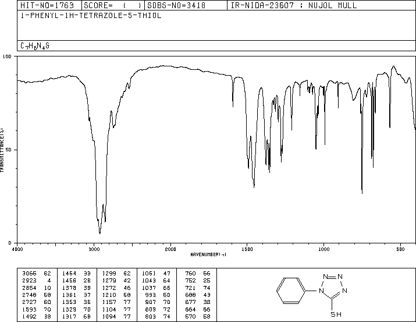Select peak table entry 1378
The height and width of the screenshot is (322, 416).
point(69,288)
